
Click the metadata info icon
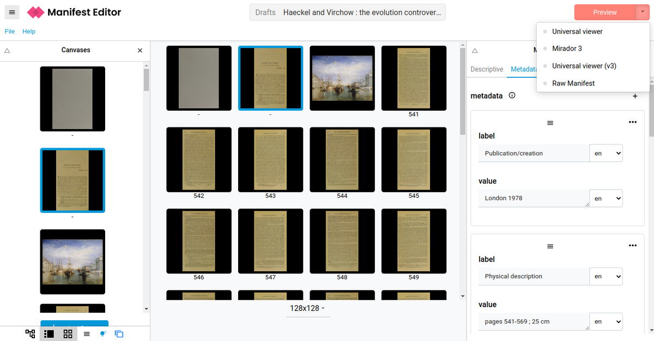coord(512,96)
